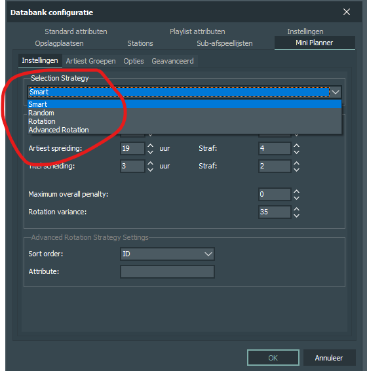Choose the Rotation strategy option

(x=184, y=121)
